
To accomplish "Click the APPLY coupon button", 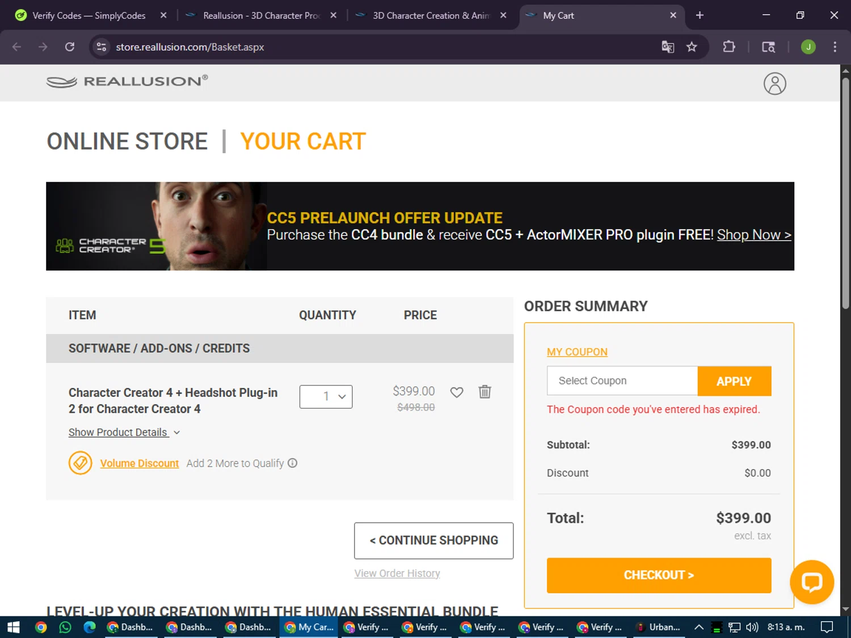I will pos(734,381).
